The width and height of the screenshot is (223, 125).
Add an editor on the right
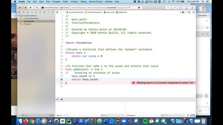tap(194, 12)
